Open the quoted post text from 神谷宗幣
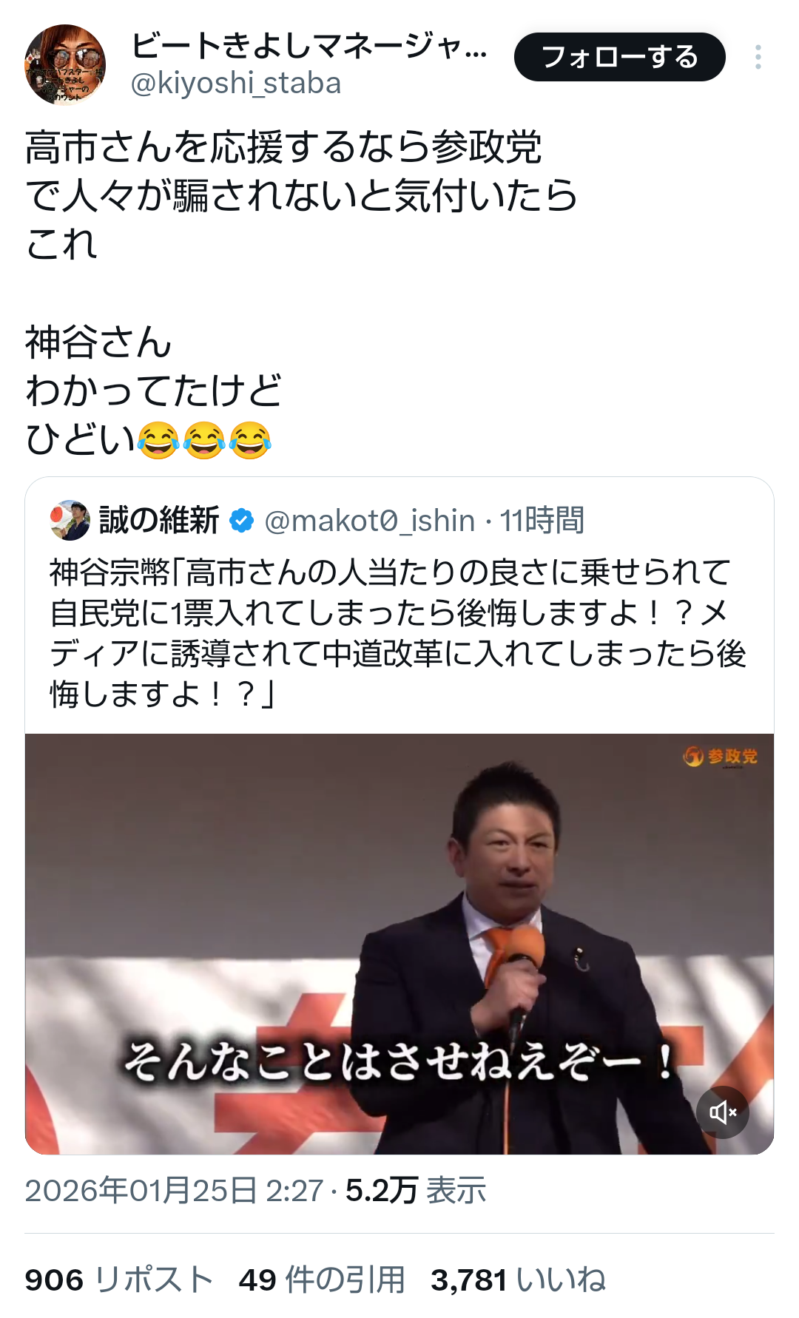 (x=398, y=633)
